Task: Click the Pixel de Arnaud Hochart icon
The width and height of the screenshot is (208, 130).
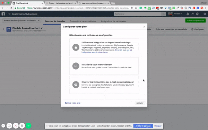Action: [x=9, y=29]
